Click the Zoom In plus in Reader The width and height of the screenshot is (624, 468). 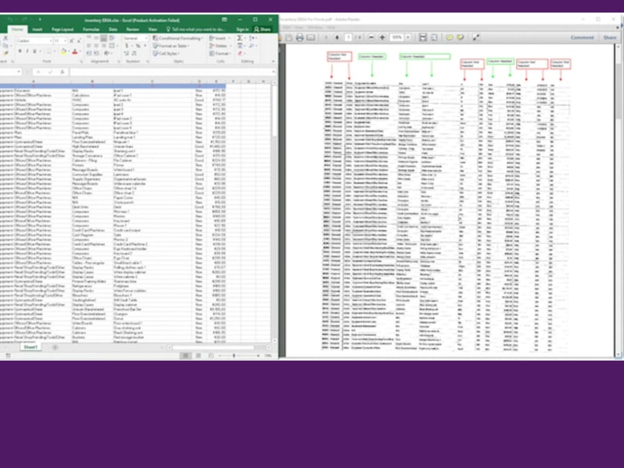click(383, 37)
